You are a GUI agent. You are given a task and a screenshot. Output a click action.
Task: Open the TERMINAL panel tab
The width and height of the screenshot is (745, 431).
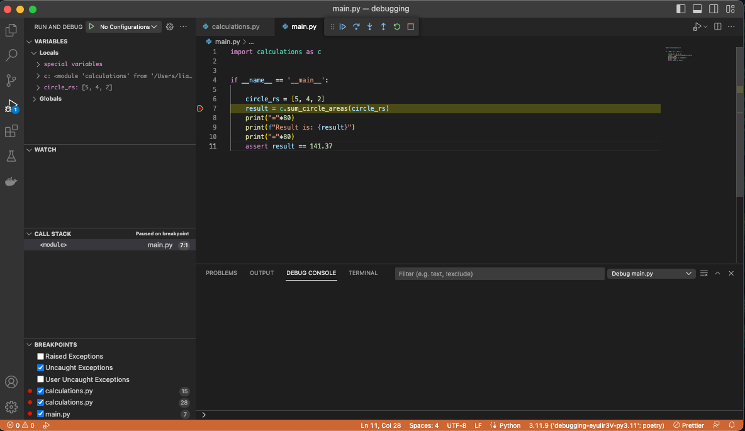(363, 273)
